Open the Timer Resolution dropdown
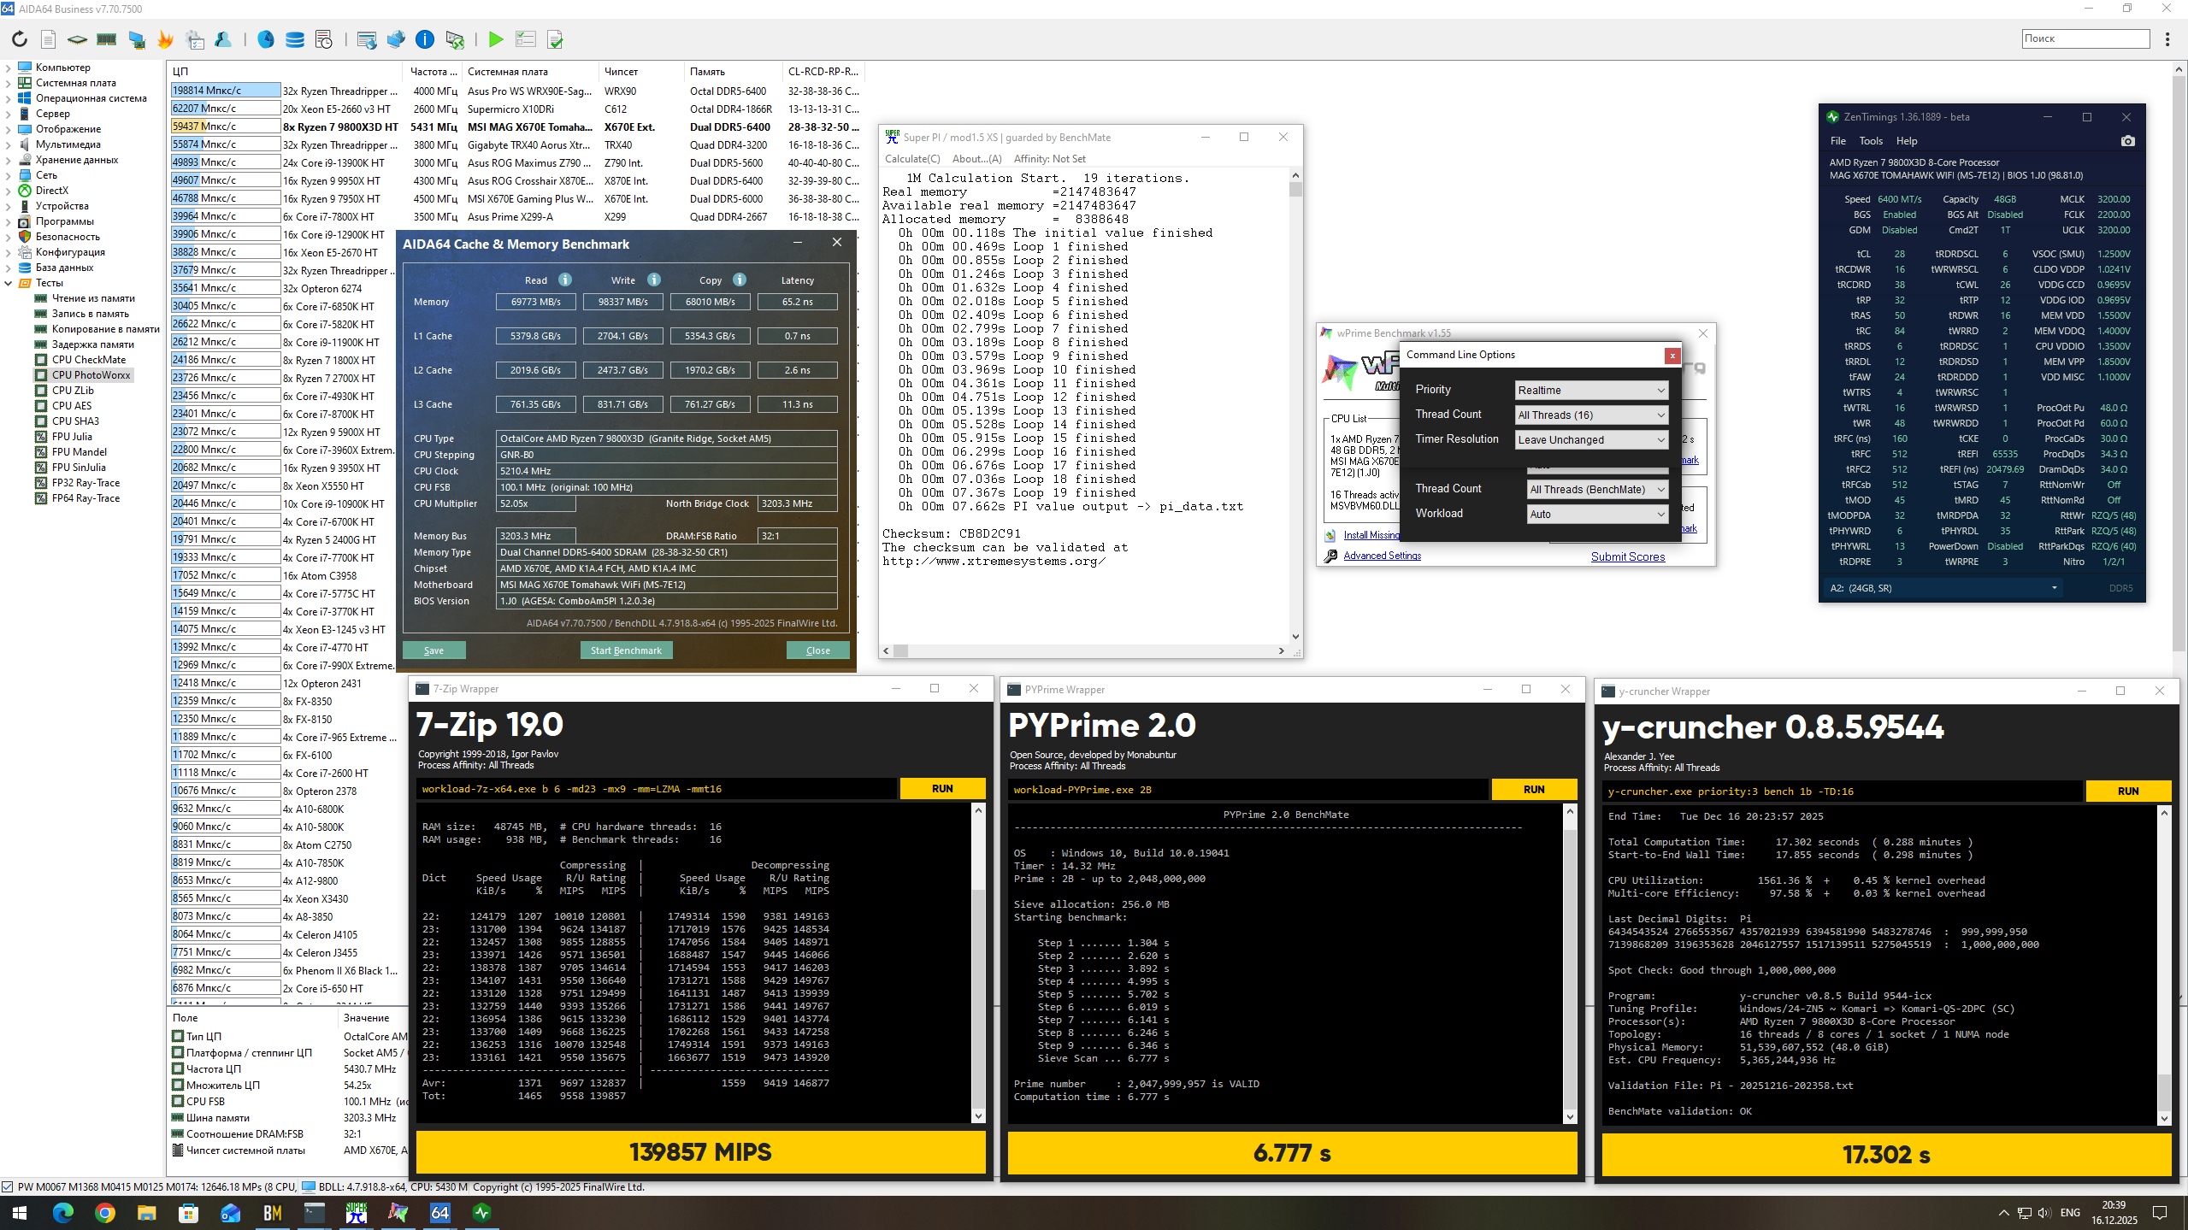Viewport: 2188px width, 1230px height. tap(1590, 439)
